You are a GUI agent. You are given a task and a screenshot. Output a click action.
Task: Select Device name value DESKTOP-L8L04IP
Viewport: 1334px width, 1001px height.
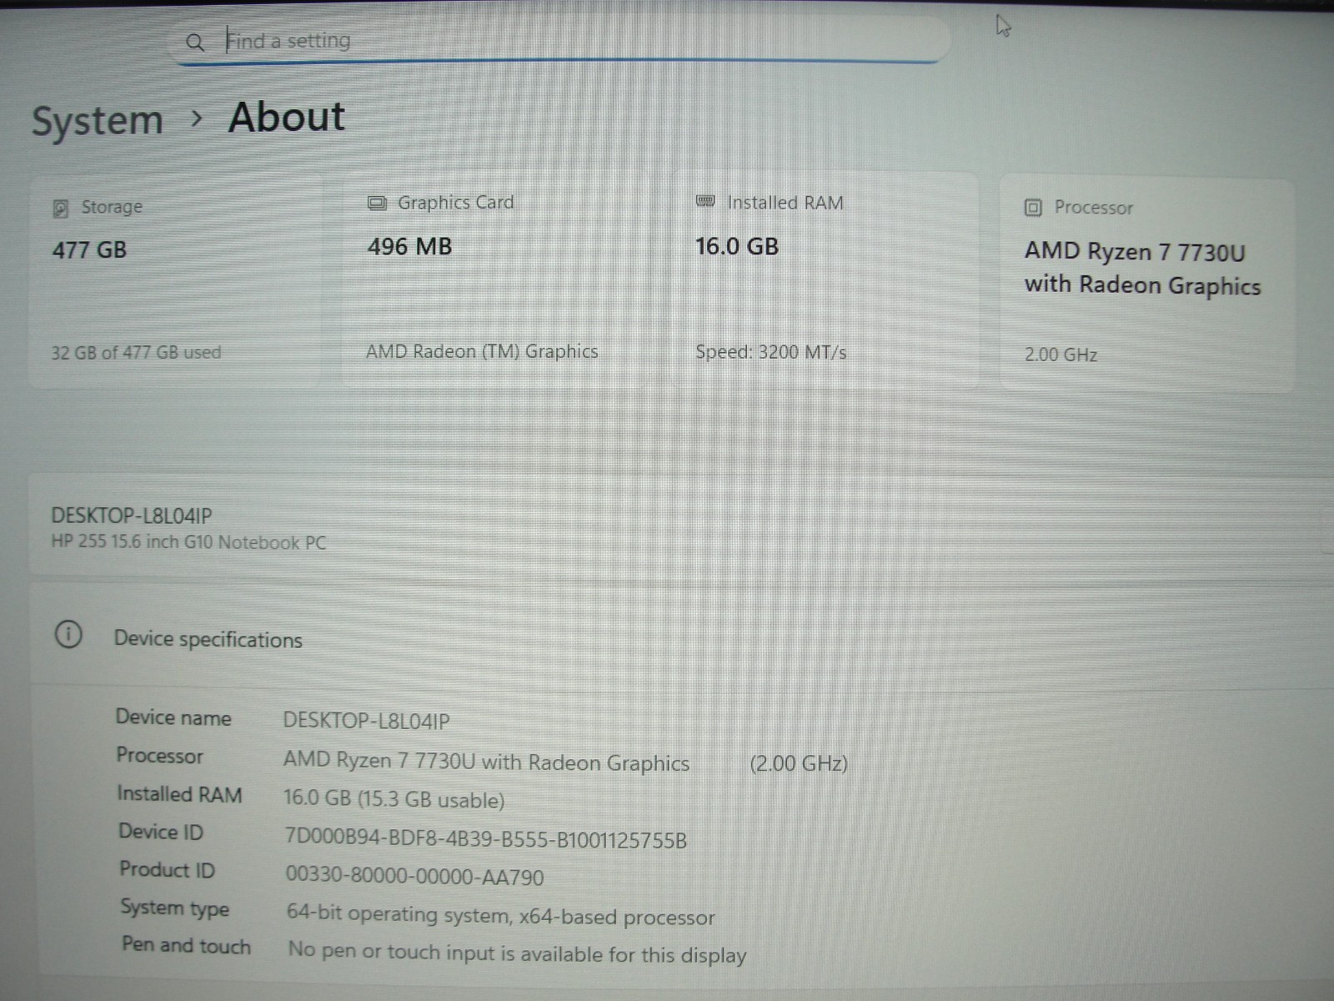367,721
